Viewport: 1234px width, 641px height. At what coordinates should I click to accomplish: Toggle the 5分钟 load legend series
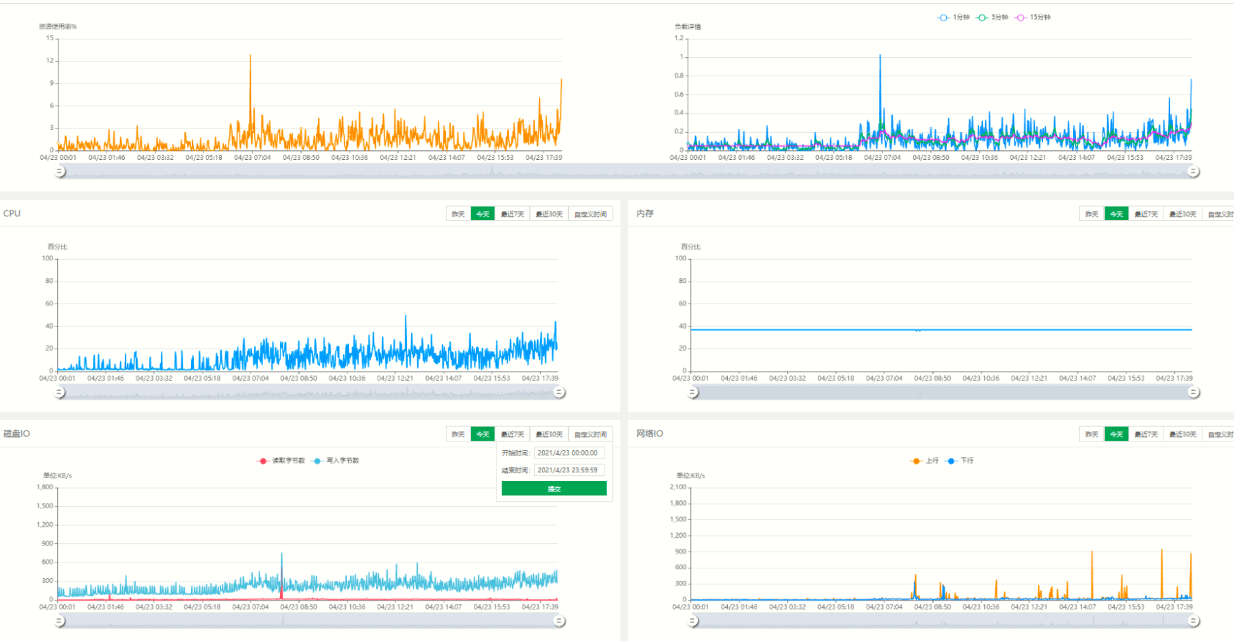coord(992,17)
